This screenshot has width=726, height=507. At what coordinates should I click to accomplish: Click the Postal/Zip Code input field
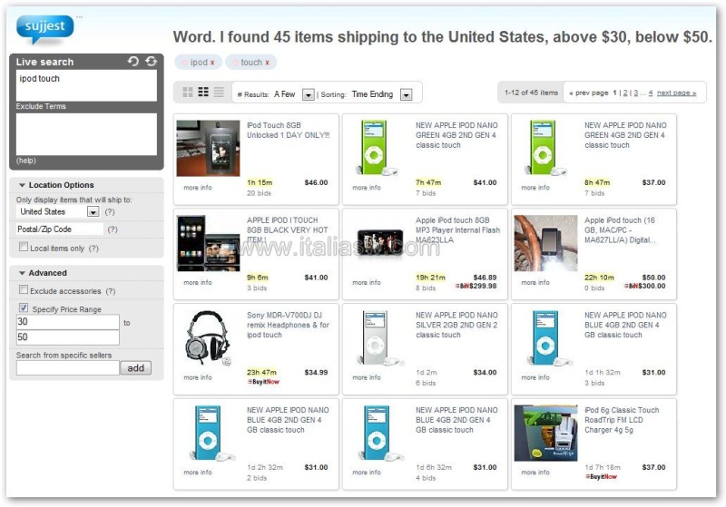click(59, 229)
